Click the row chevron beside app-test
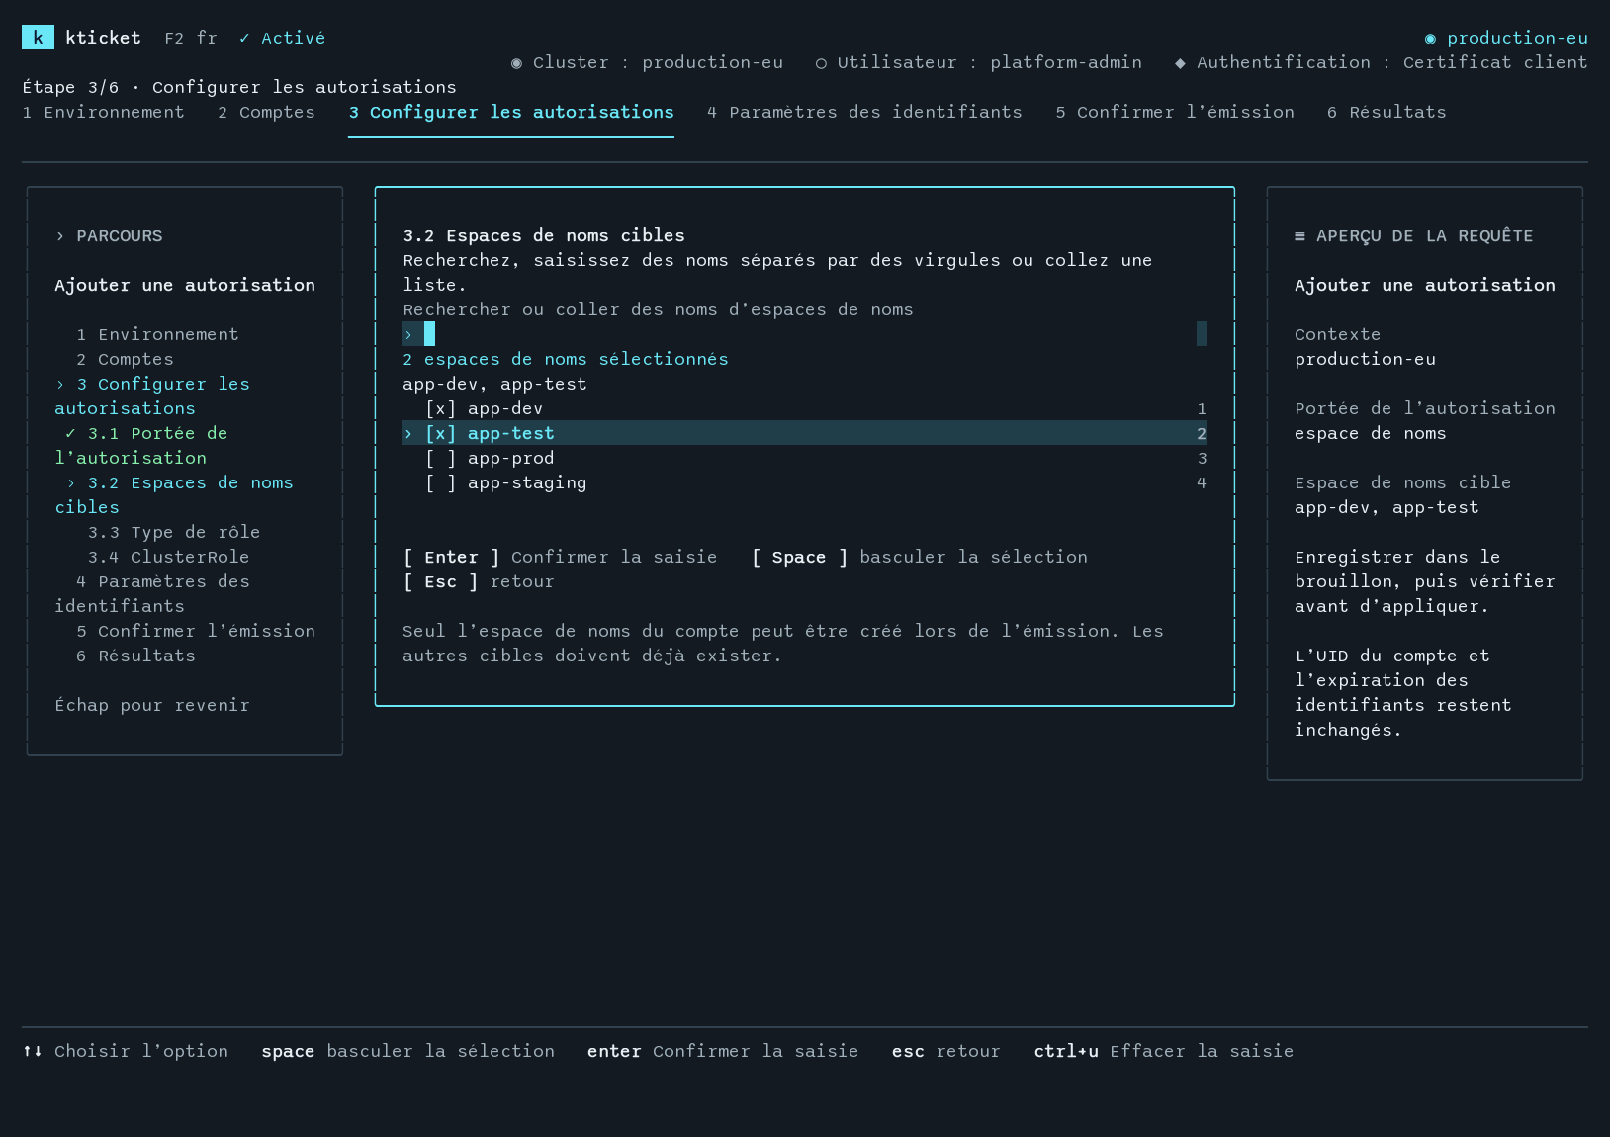1610x1137 pixels. [408, 433]
